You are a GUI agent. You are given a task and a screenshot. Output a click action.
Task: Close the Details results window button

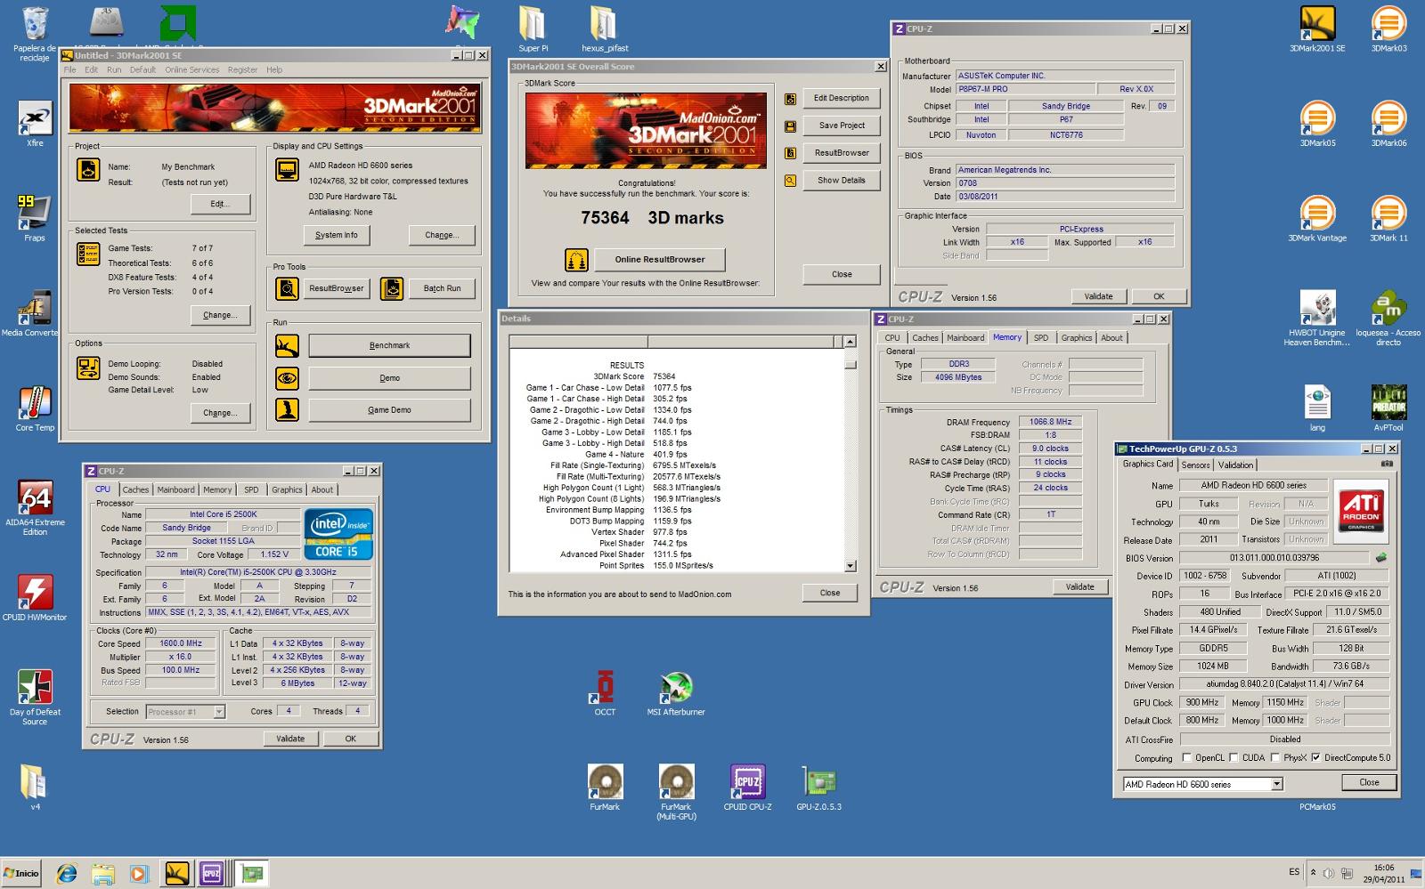830,593
